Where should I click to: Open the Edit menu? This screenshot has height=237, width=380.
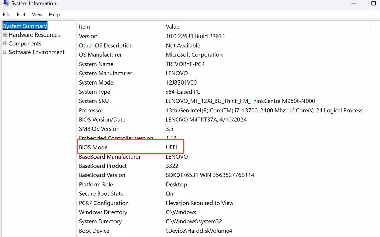pyautogui.click(x=21, y=14)
